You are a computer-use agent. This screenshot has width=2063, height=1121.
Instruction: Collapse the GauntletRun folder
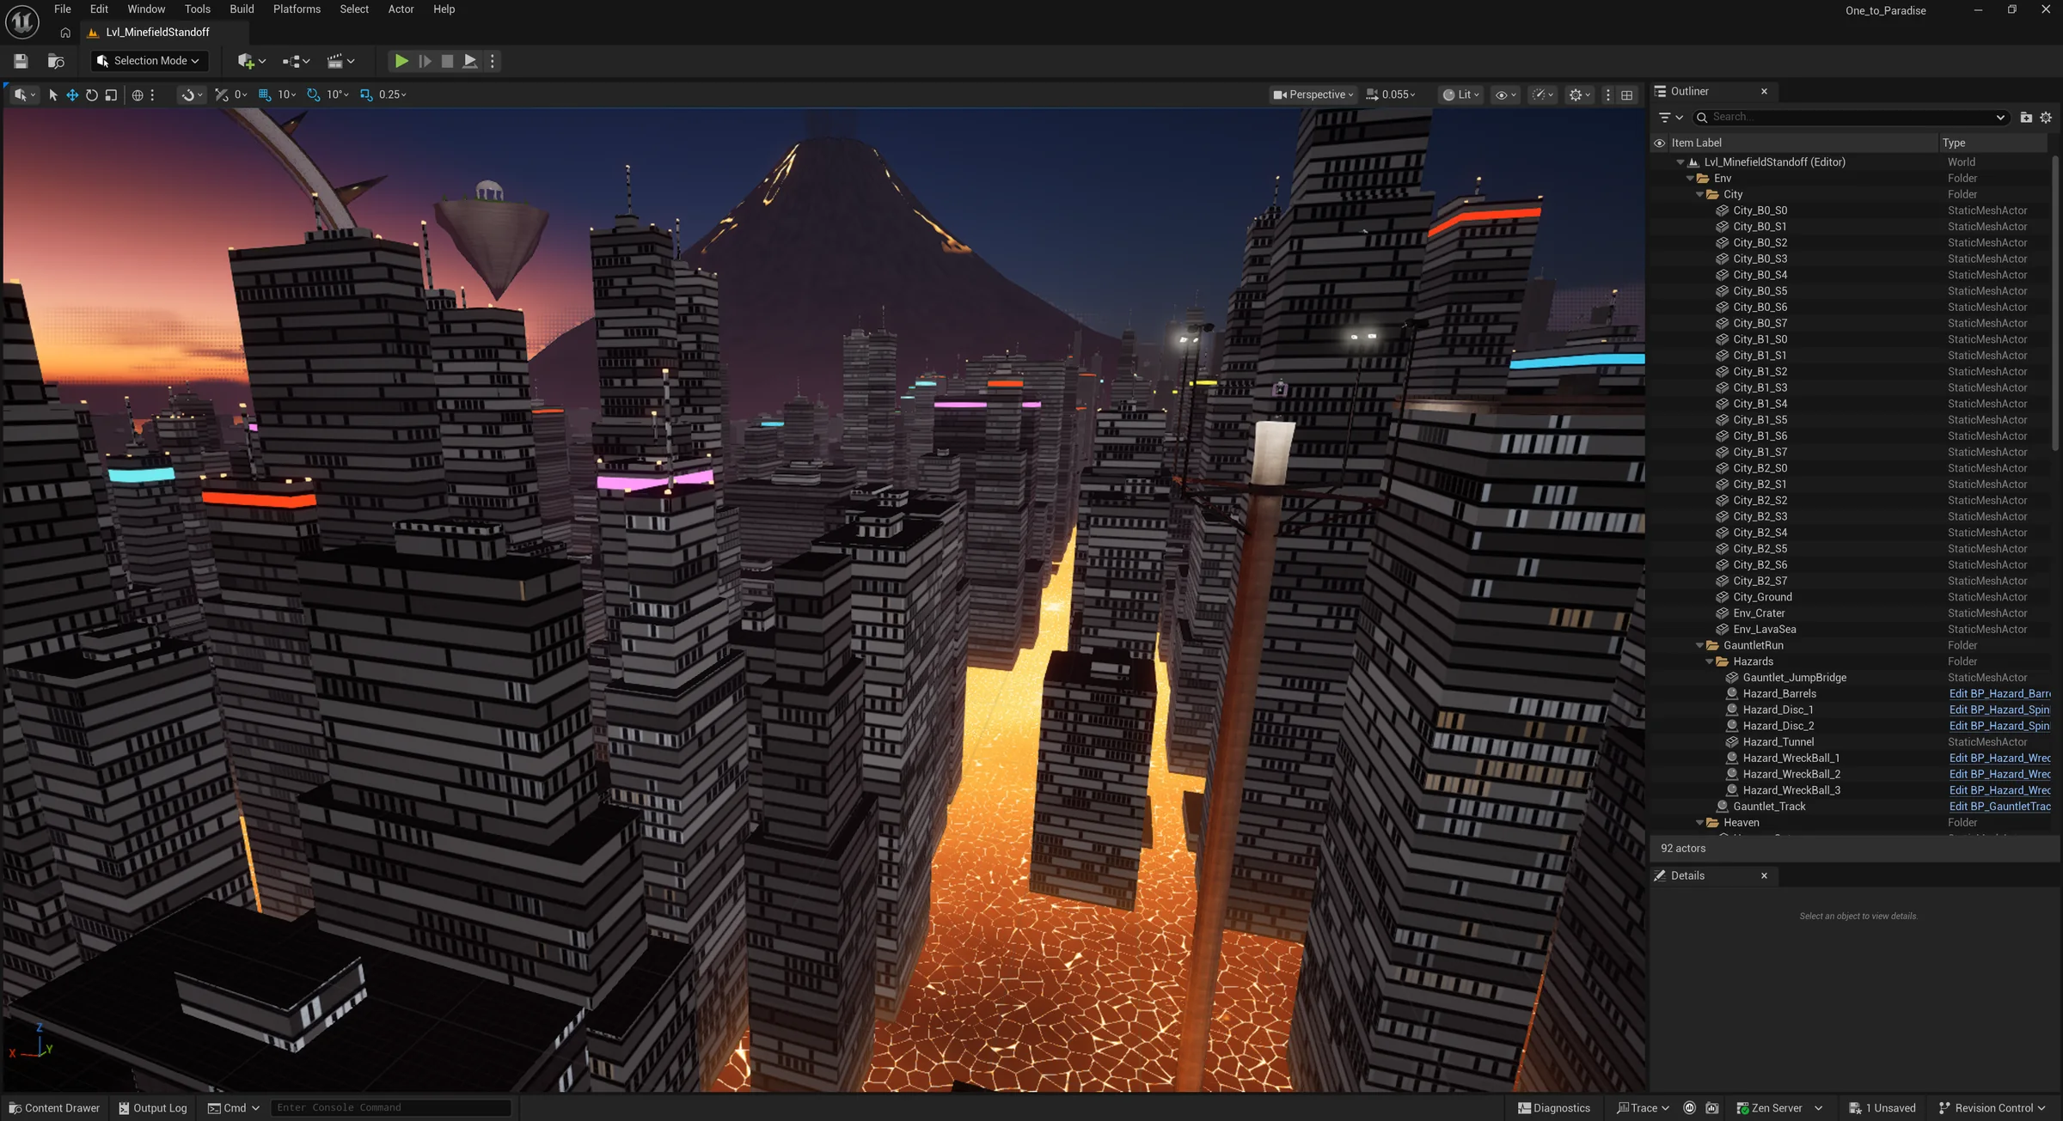[x=1699, y=646]
